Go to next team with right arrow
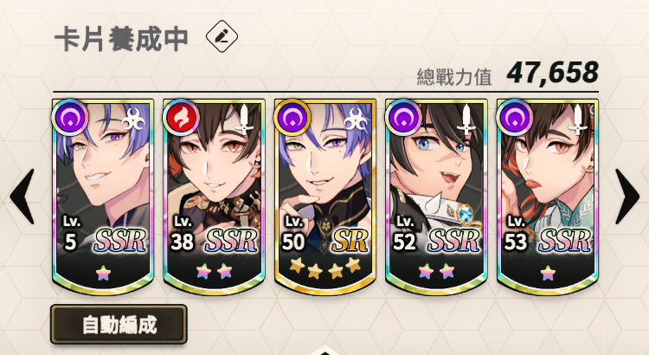Viewport: 649px width, 355px height. coord(627,197)
